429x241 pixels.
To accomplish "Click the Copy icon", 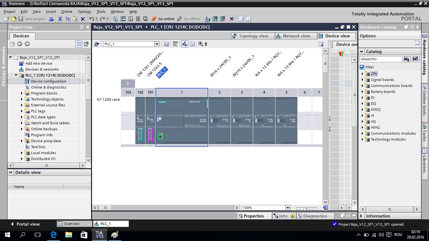I will click(x=68, y=19).
